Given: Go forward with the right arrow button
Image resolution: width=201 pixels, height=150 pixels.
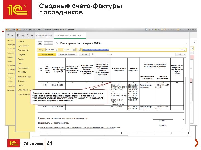Looking at the screenshot, I should tap(51, 43).
